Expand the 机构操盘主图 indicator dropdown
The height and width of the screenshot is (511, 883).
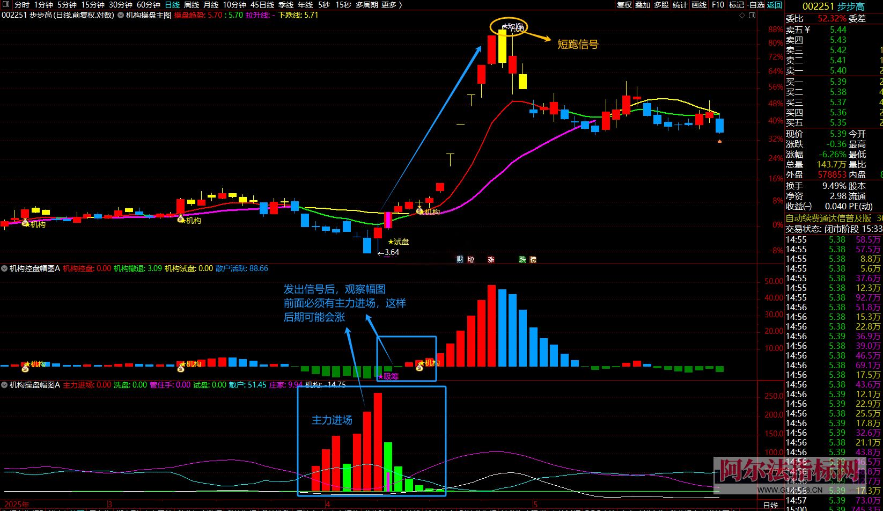pyautogui.click(x=121, y=15)
